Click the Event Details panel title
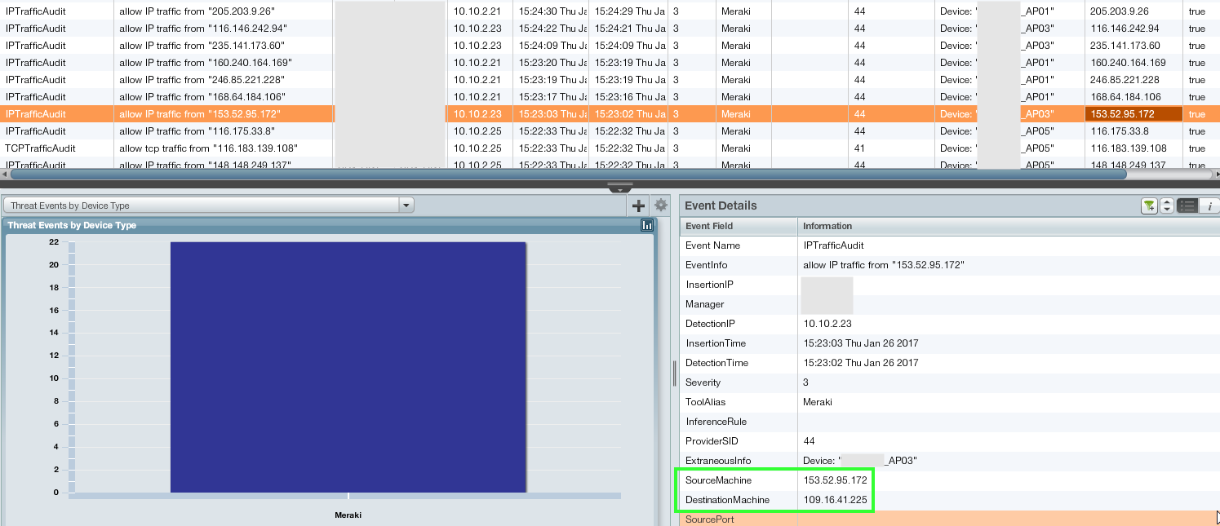 pos(721,206)
